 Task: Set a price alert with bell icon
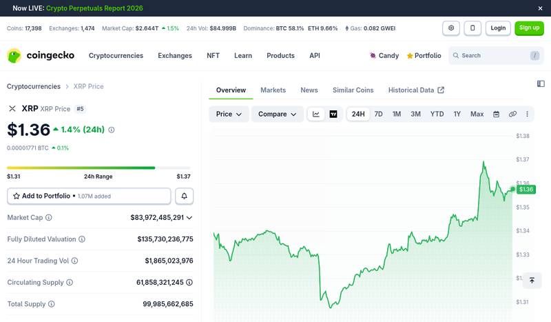coord(184,196)
